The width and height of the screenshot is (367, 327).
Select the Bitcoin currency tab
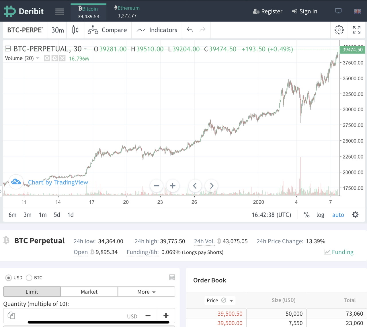coord(88,12)
